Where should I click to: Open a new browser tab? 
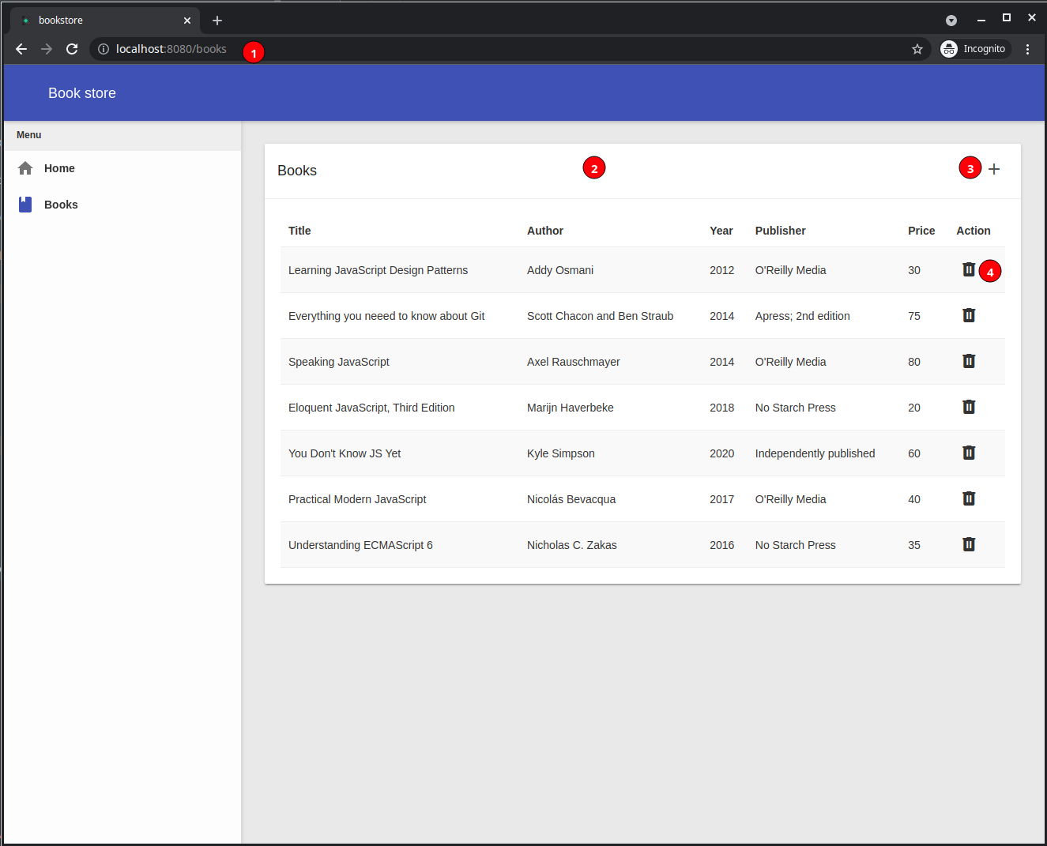pyautogui.click(x=217, y=21)
